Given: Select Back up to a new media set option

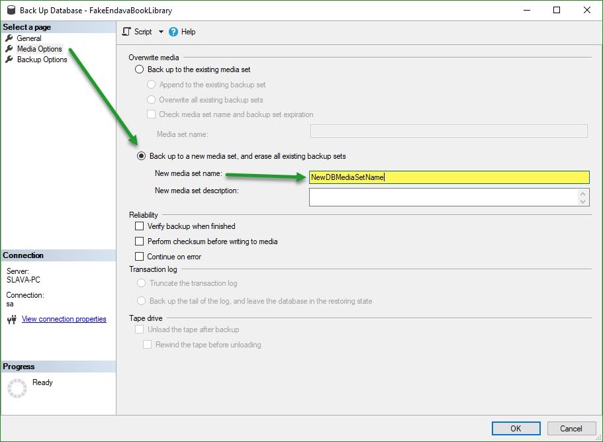Looking at the screenshot, I should (x=140, y=156).
